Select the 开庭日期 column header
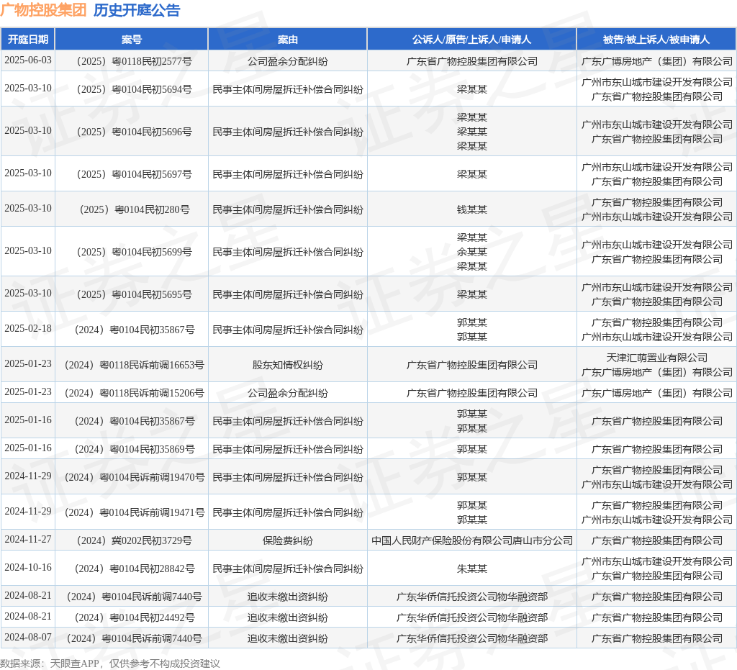Image resolution: width=737 pixels, height=670 pixels. click(x=28, y=40)
